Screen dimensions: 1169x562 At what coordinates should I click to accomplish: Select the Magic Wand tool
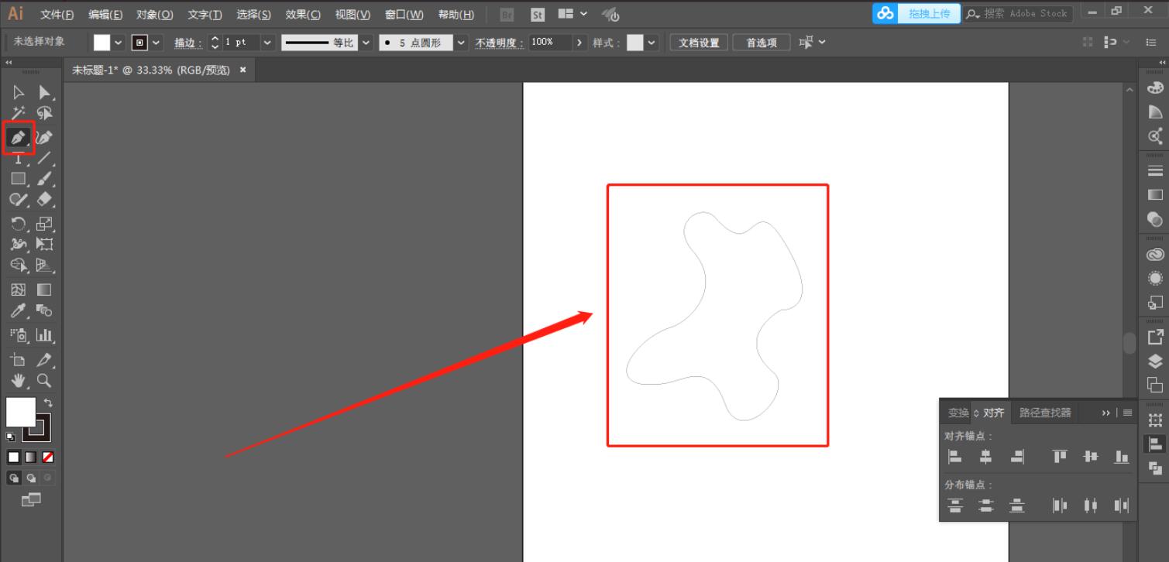click(x=19, y=114)
